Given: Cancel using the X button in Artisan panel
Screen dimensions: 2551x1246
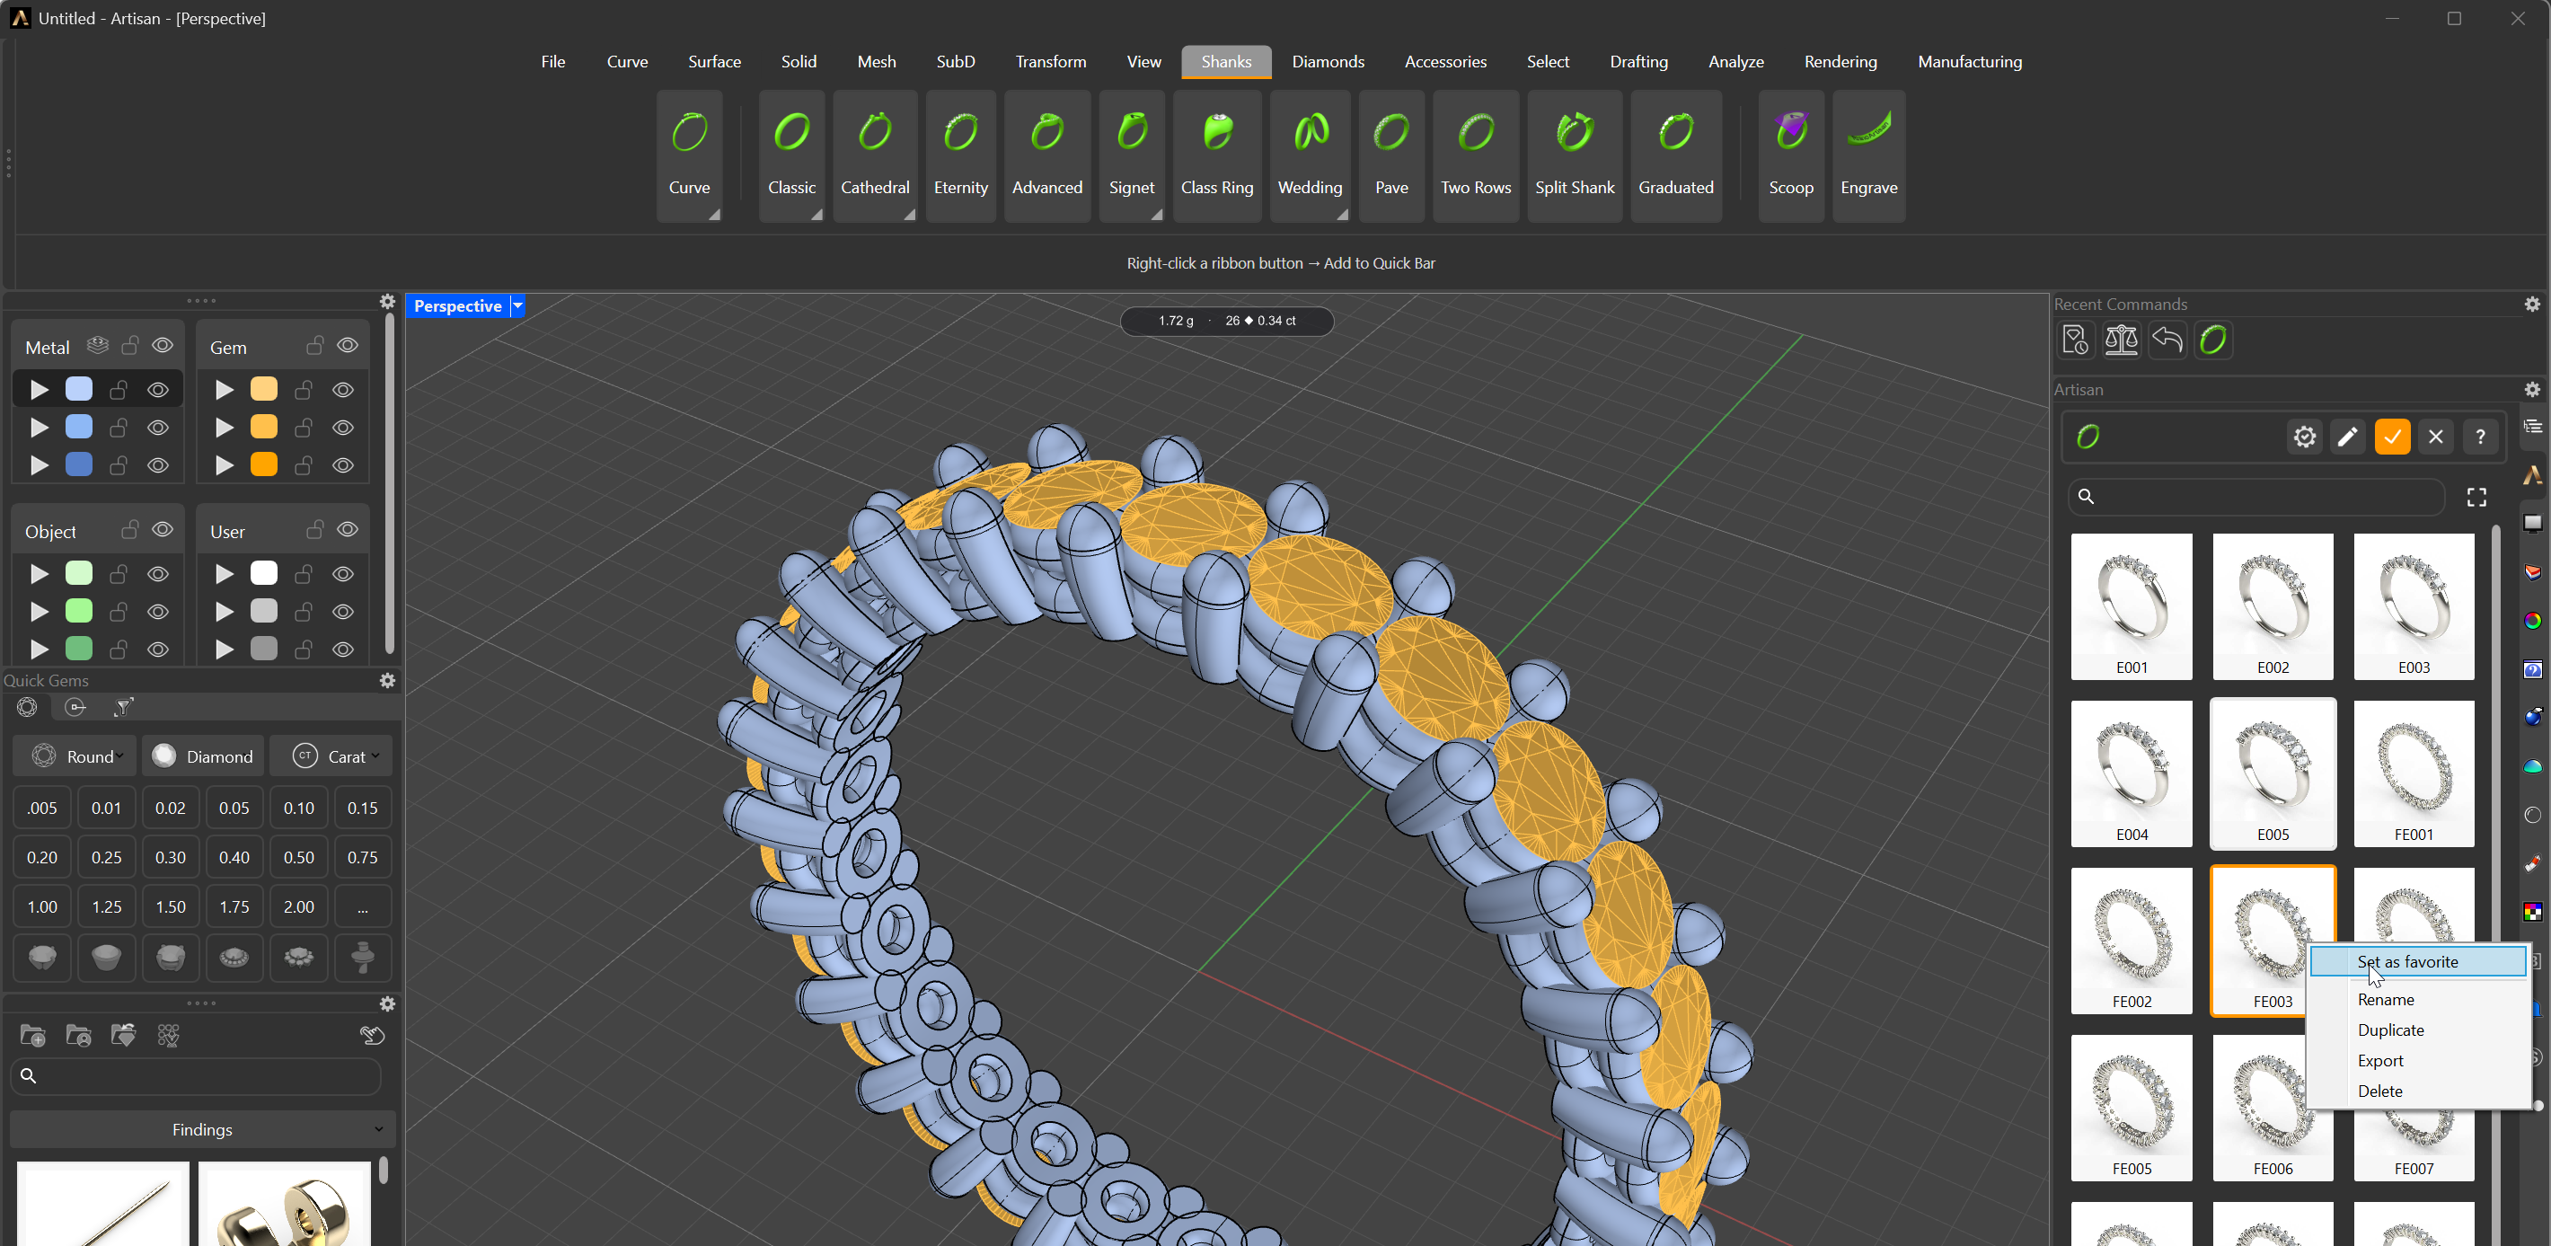Looking at the screenshot, I should click(x=2435, y=437).
